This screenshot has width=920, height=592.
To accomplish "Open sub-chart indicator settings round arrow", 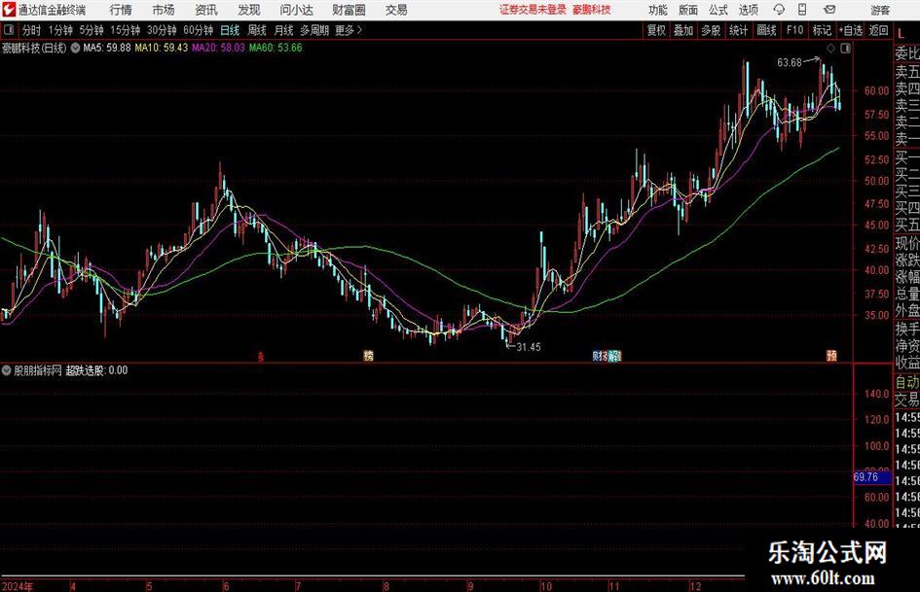I will pos(7,370).
